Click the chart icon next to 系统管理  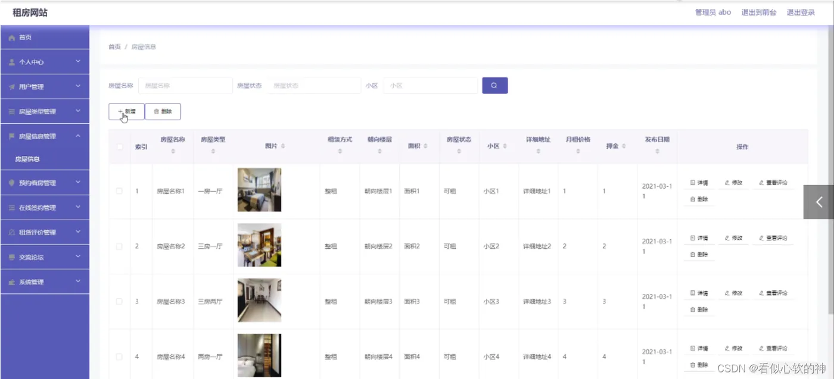12,282
